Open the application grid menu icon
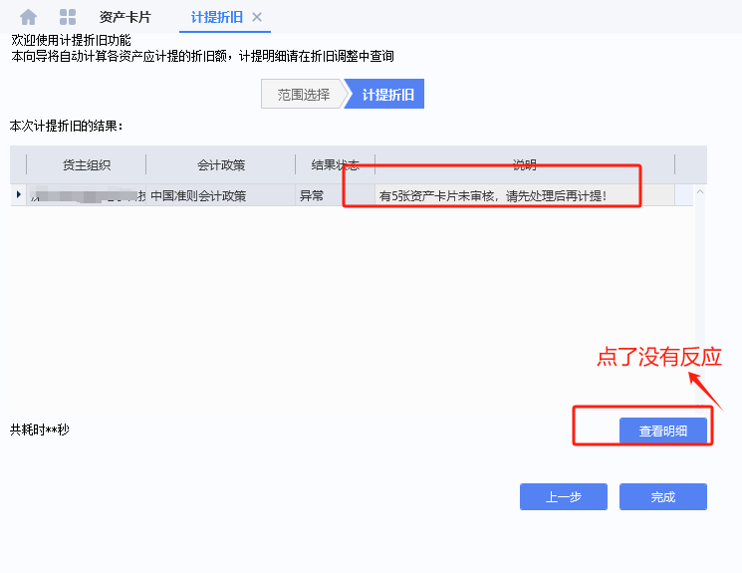742x573 pixels. (68, 17)
